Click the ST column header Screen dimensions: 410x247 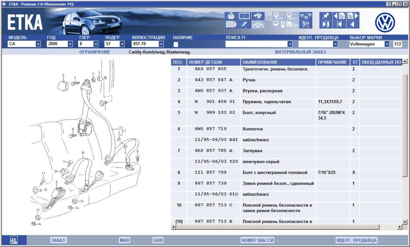click(x=355, y=62)
